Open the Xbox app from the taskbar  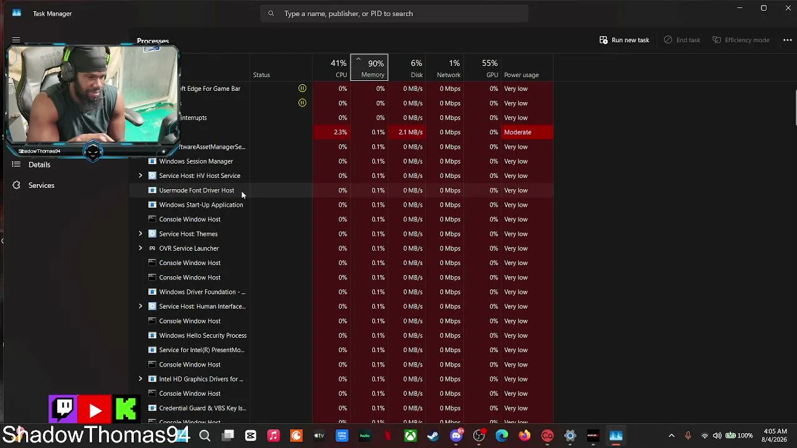(x=410, y=436)
